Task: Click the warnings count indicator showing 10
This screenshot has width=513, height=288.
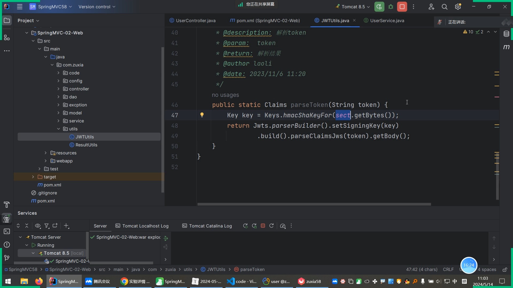Action: 468,32
